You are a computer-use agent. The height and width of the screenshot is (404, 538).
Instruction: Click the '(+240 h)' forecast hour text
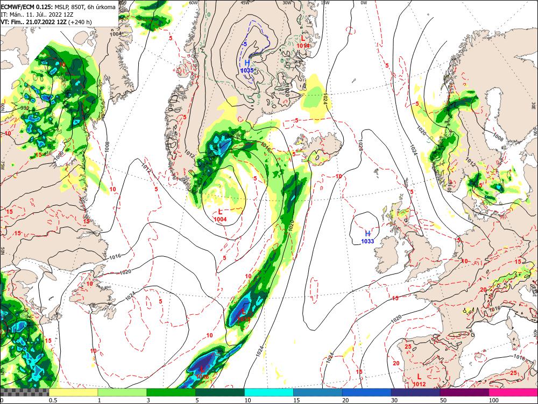(80, 22)
